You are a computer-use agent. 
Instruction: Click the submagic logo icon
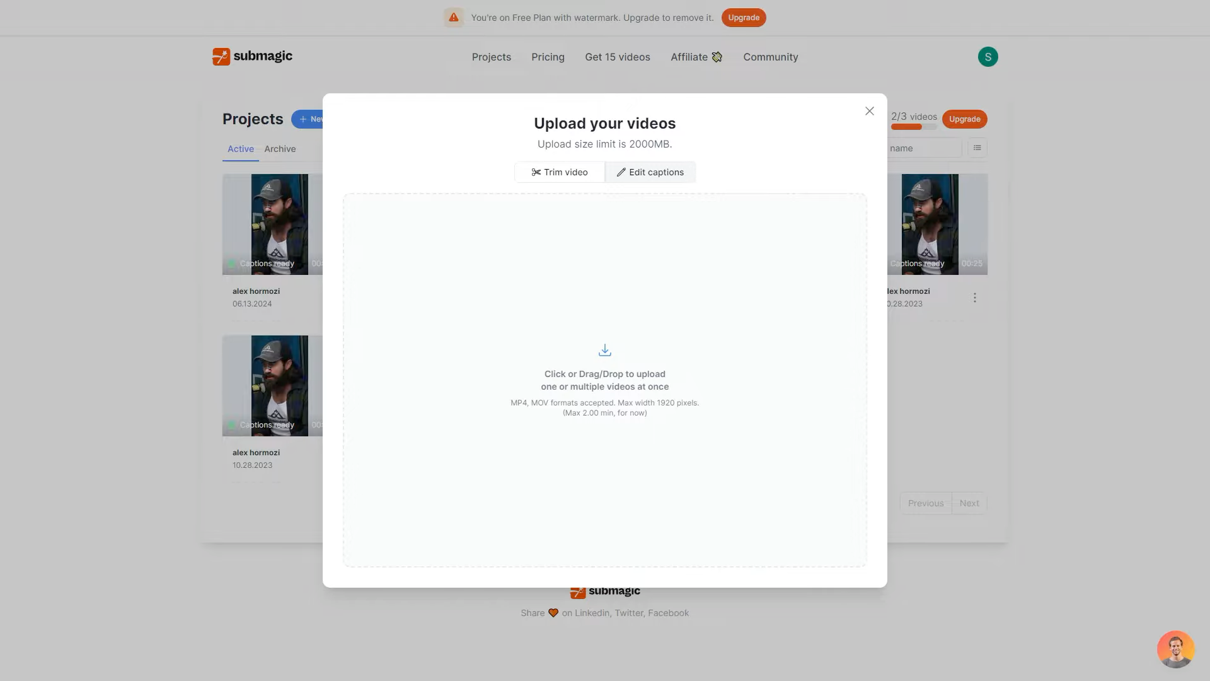[x=221, y=57]
